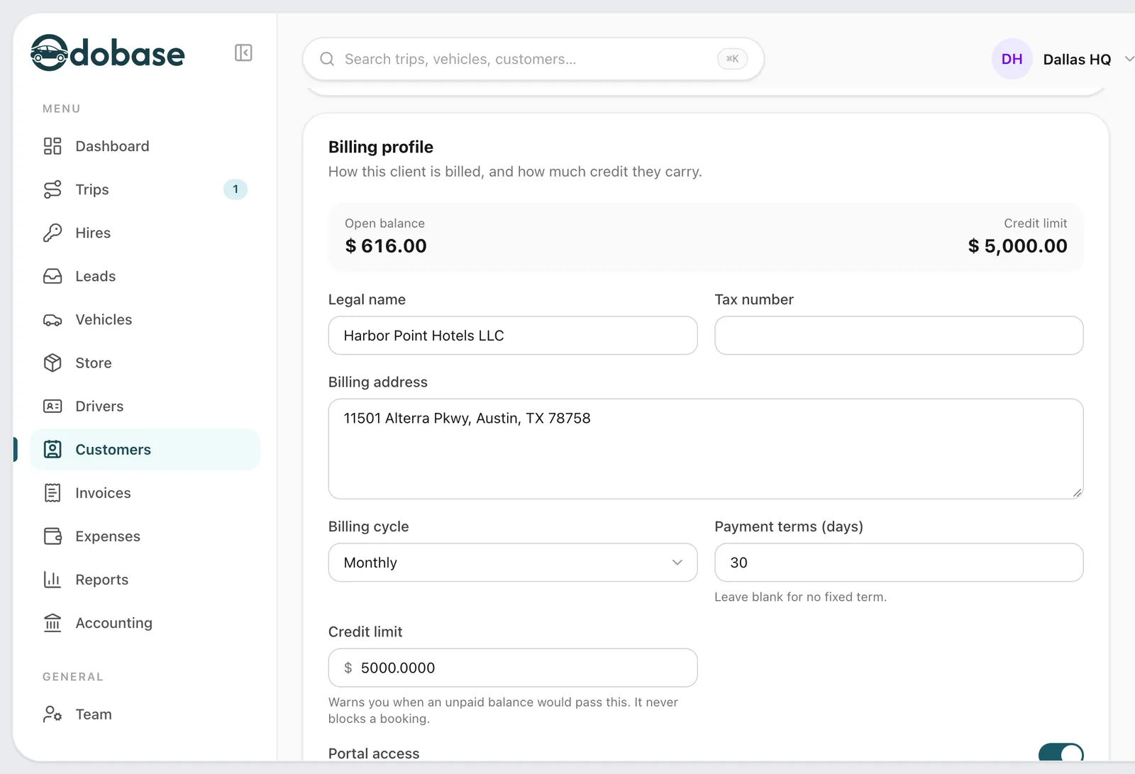This screenshot has width=1135, height=774.
Task: Navigate to the Reports menu item
Action: point(145,580)
